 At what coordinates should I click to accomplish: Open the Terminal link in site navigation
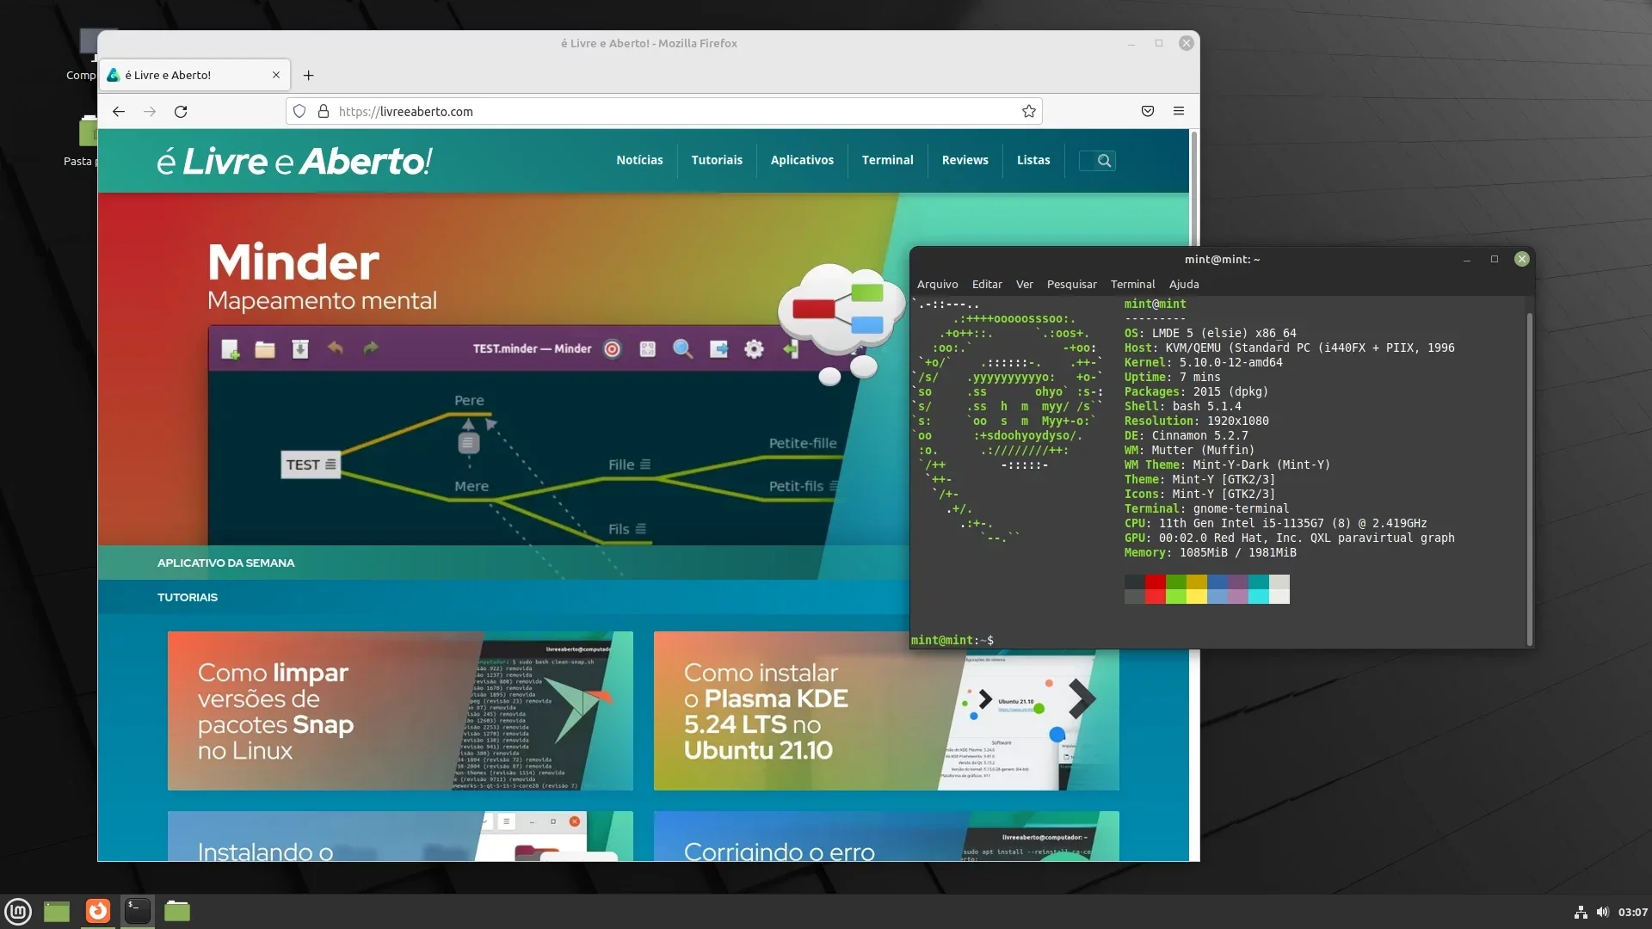pos(887,161)
